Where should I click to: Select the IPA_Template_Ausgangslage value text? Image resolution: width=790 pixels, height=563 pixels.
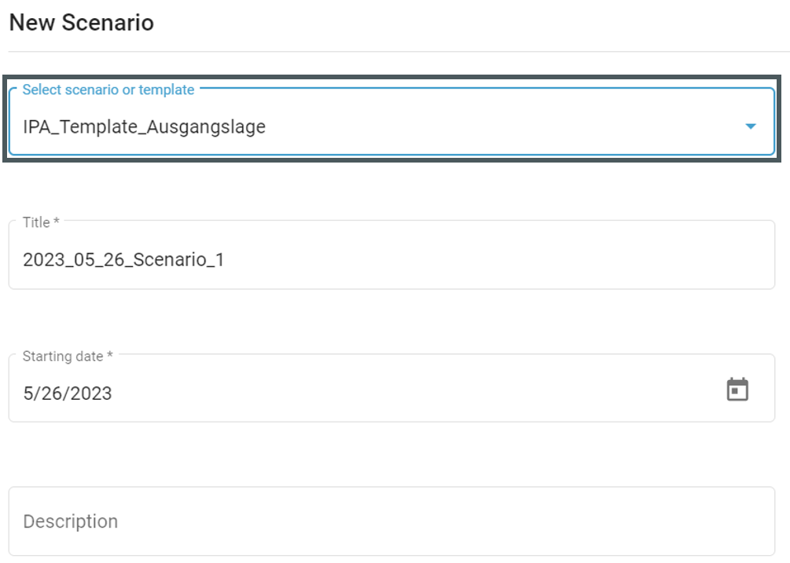[x=144, y=126]
